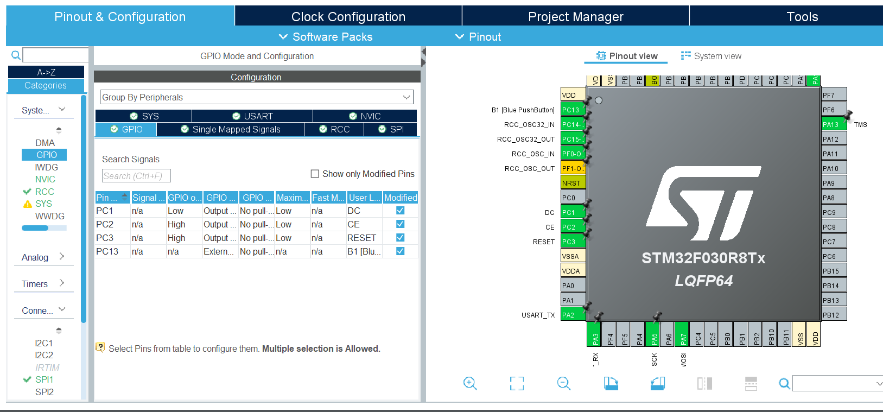The width and height of the screenshot is (883, 412).
Task: Toggle the Modified checkbox for PC13
Action: [400, 251]
